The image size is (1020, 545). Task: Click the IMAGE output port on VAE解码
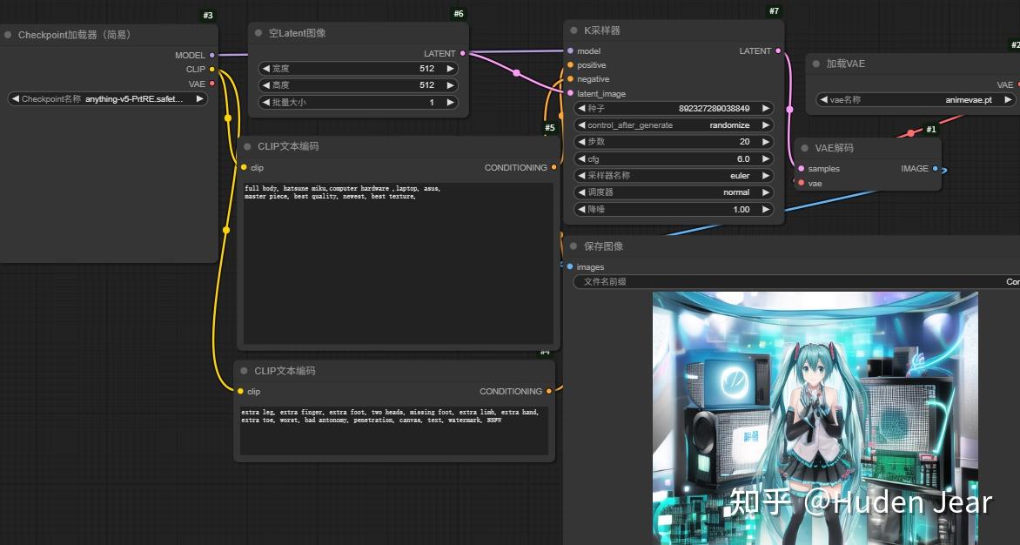(x=936, y=168)
